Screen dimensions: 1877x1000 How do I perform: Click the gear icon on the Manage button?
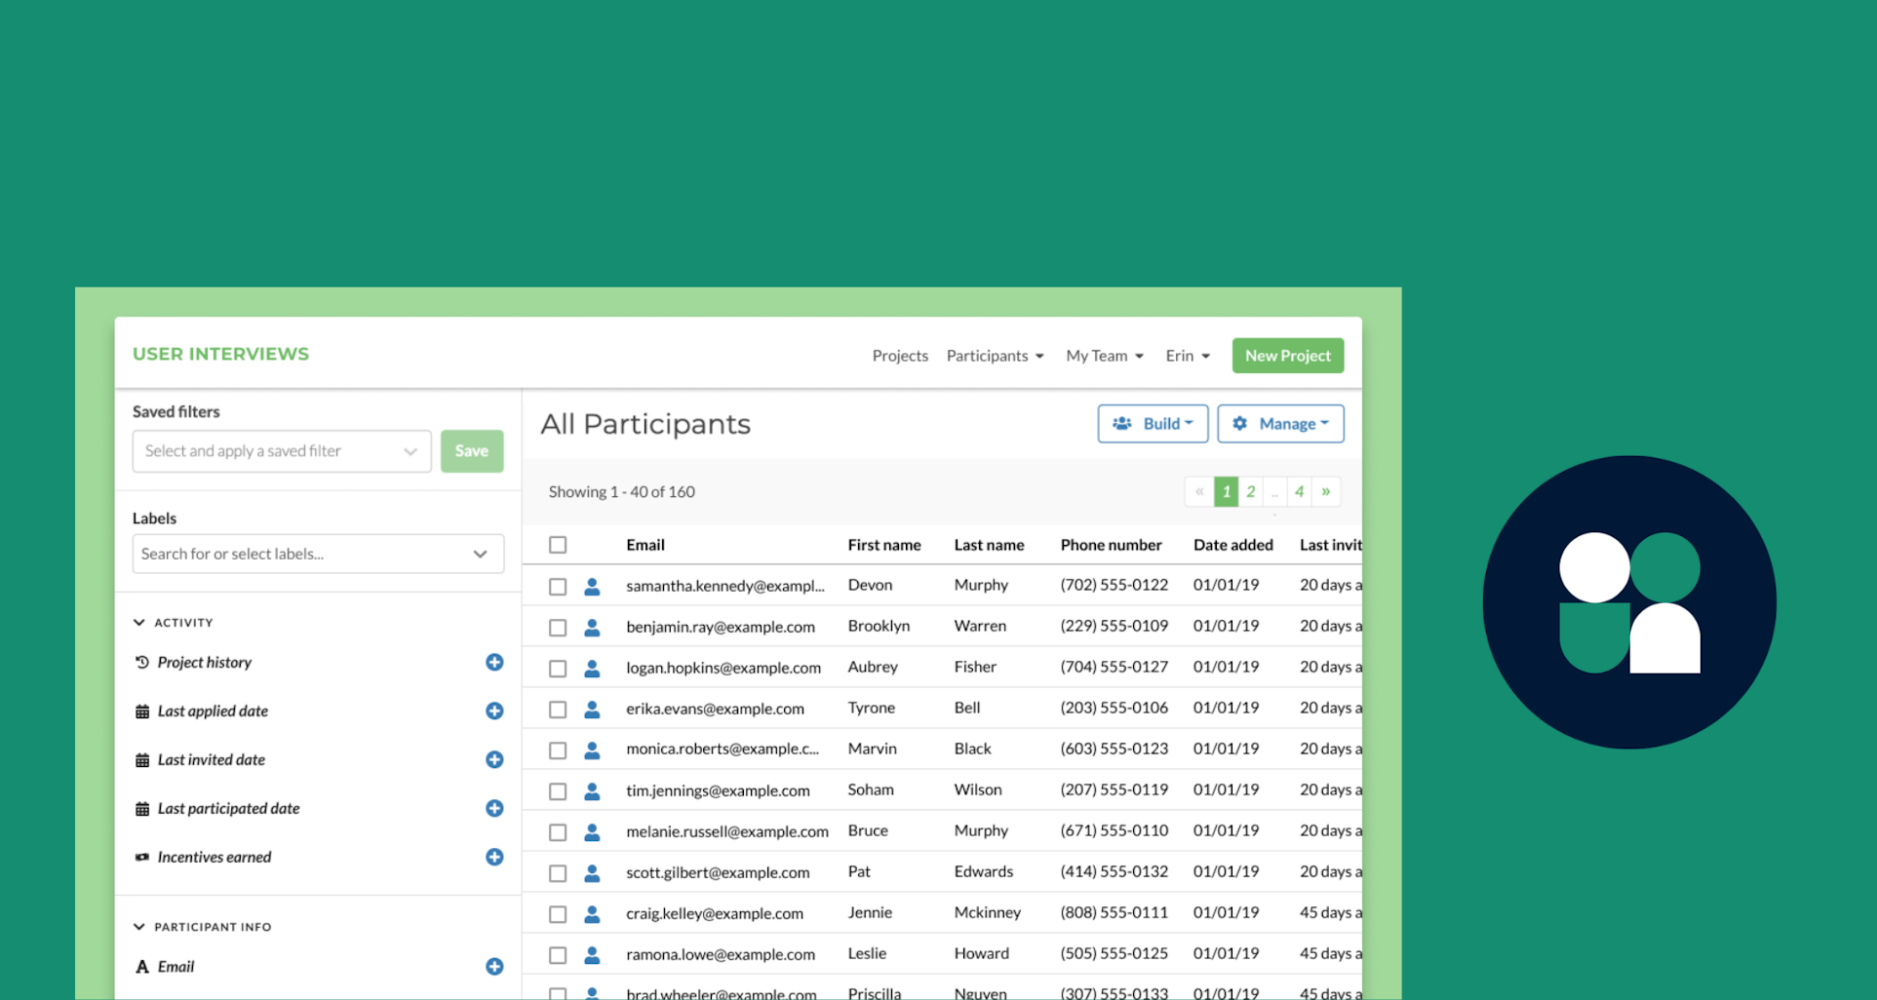point(1239,423)
